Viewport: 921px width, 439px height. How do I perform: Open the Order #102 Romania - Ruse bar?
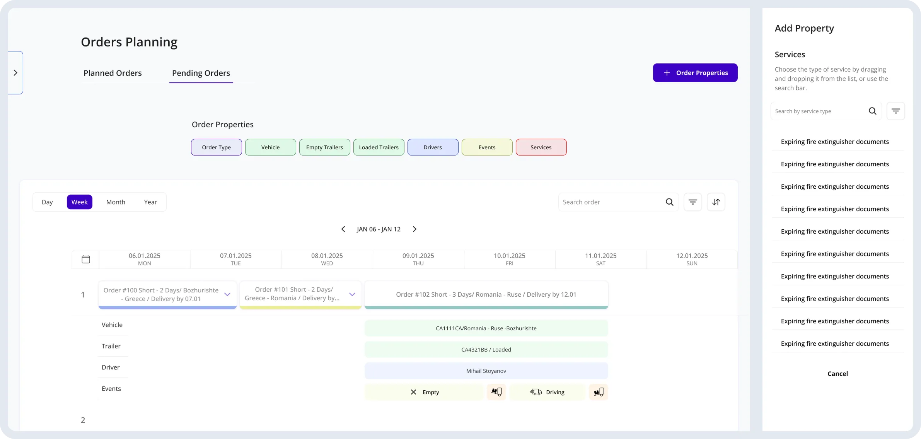pyautogui.click(x=486, y=295)
